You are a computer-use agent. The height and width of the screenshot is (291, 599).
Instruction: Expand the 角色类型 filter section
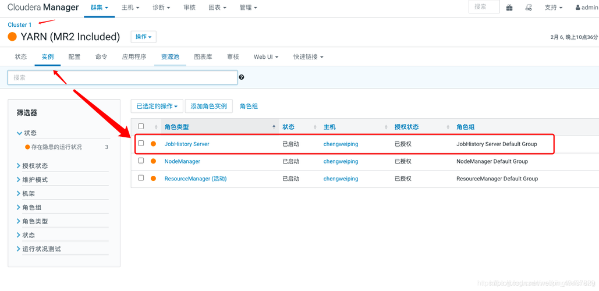pyautogui.click(x=34, y=221)
